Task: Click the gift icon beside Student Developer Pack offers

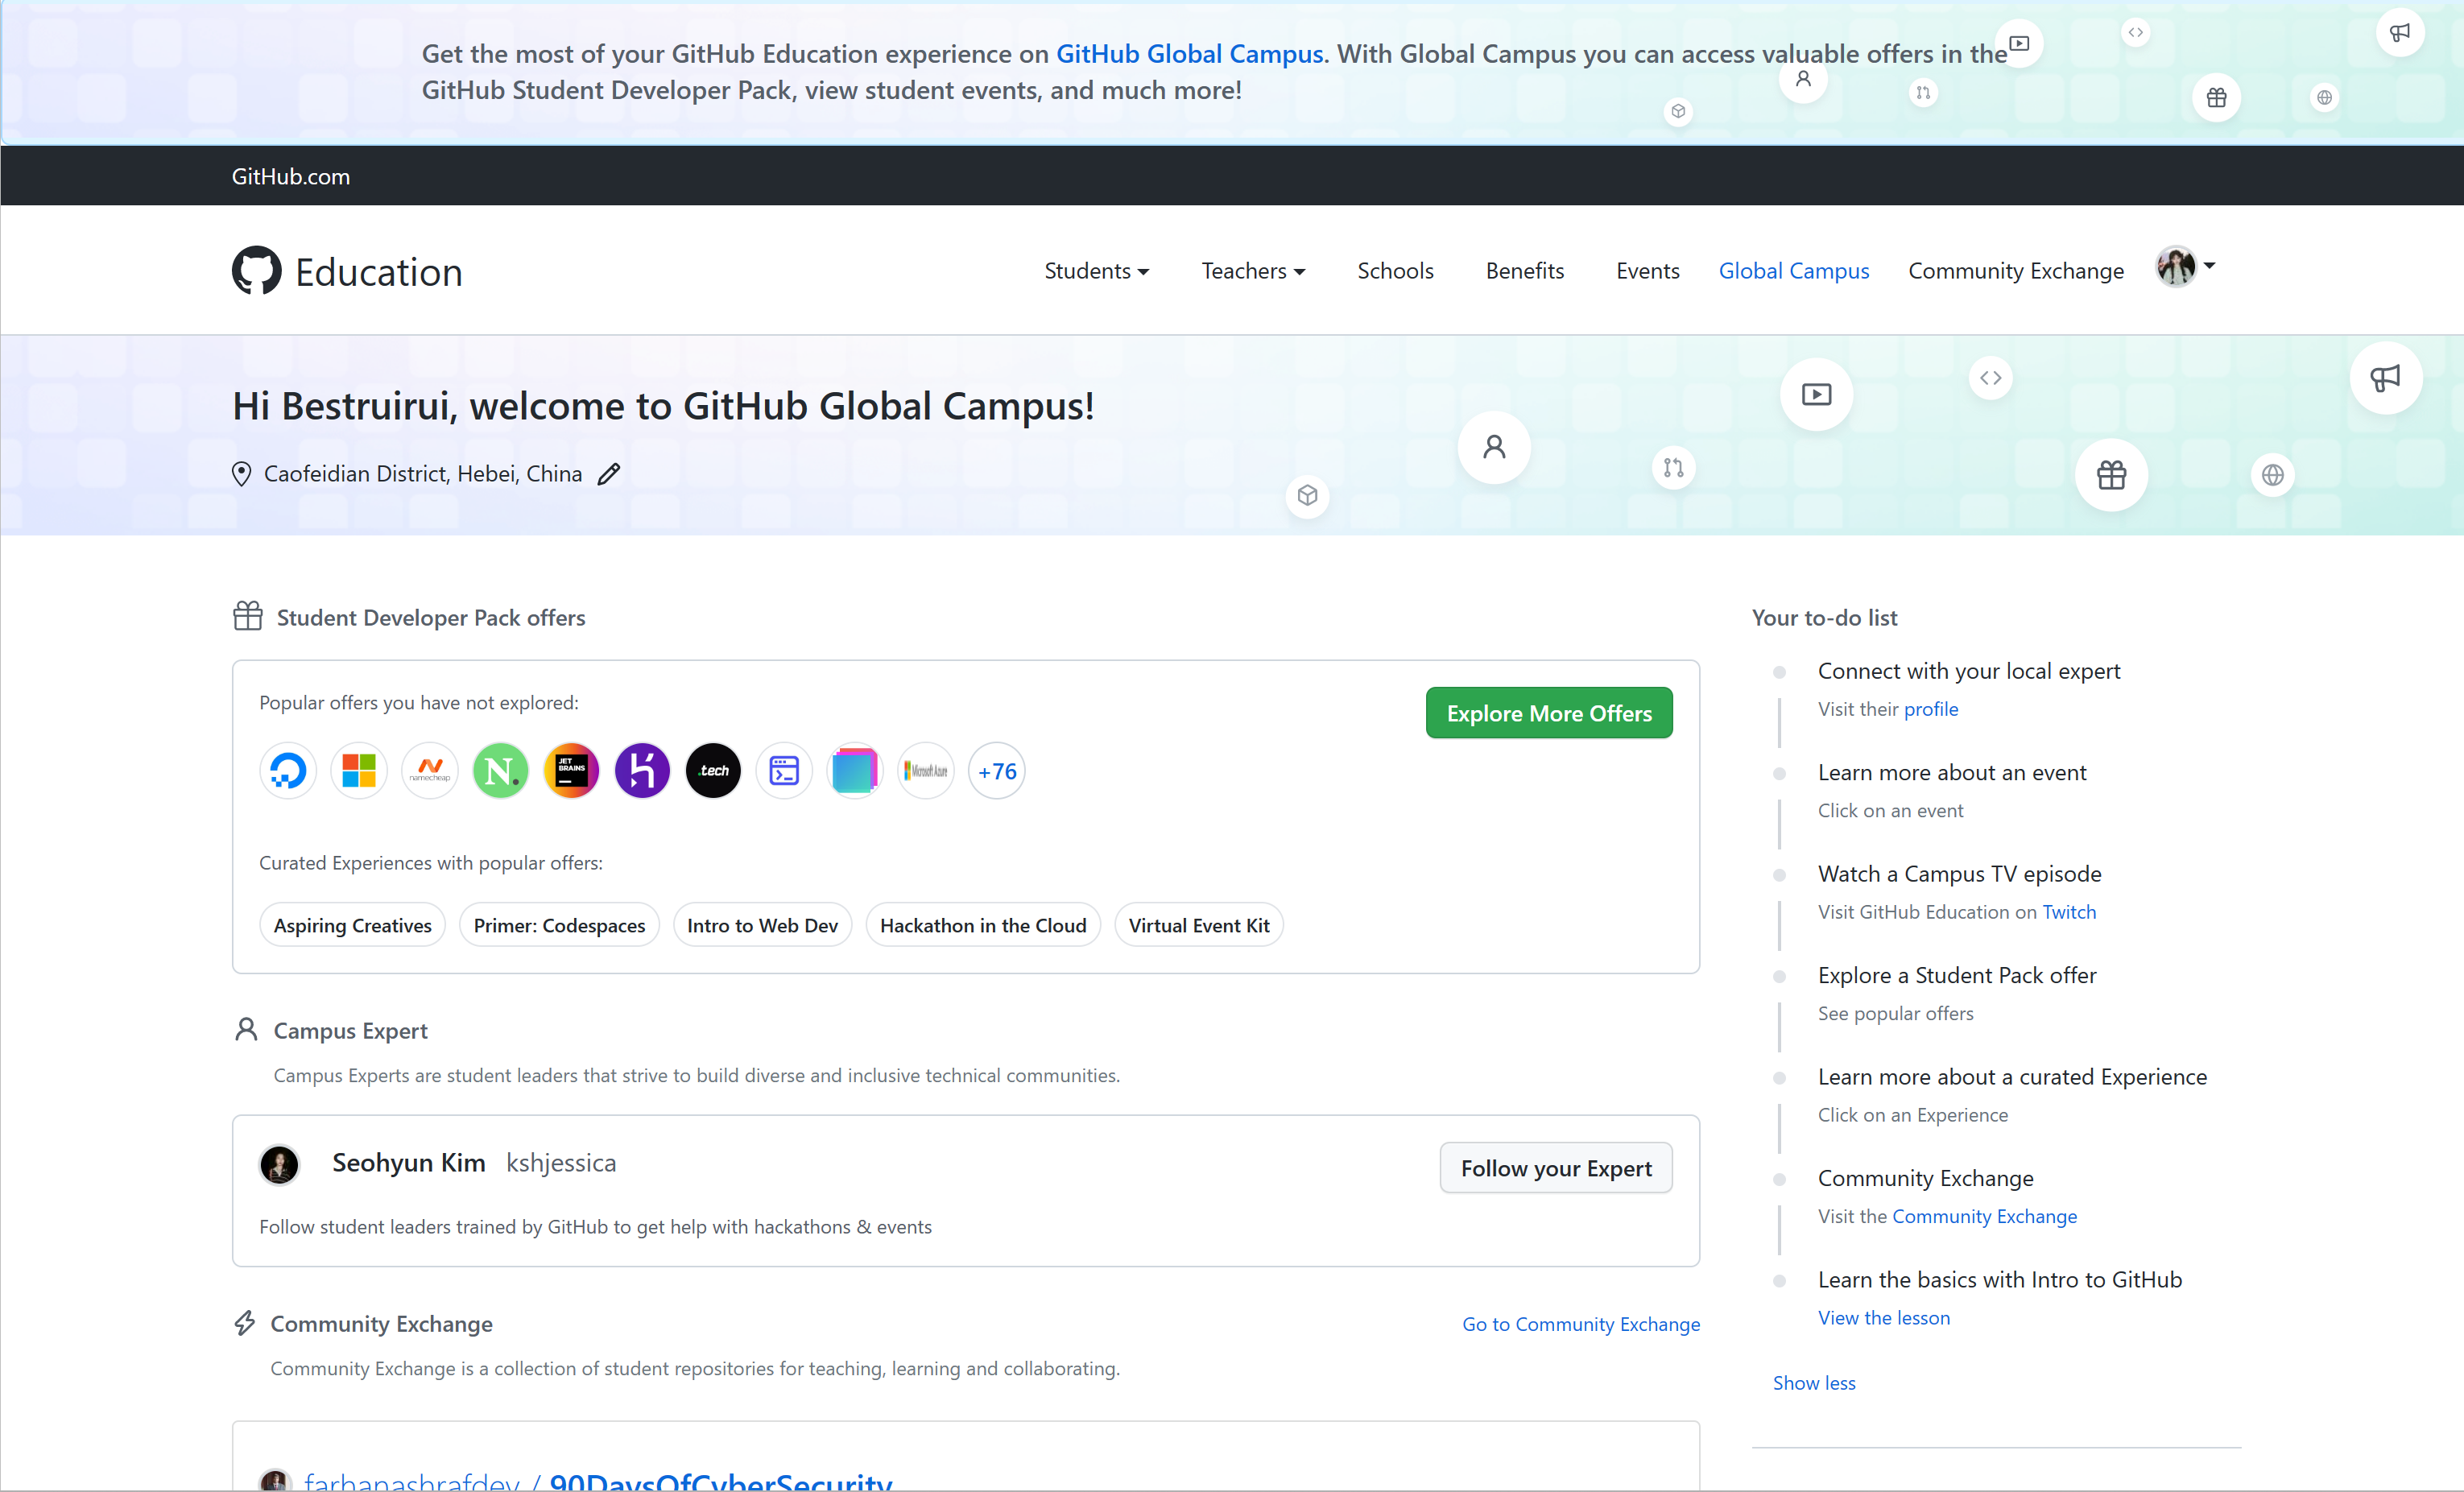Action: click(x=247, y=616)
